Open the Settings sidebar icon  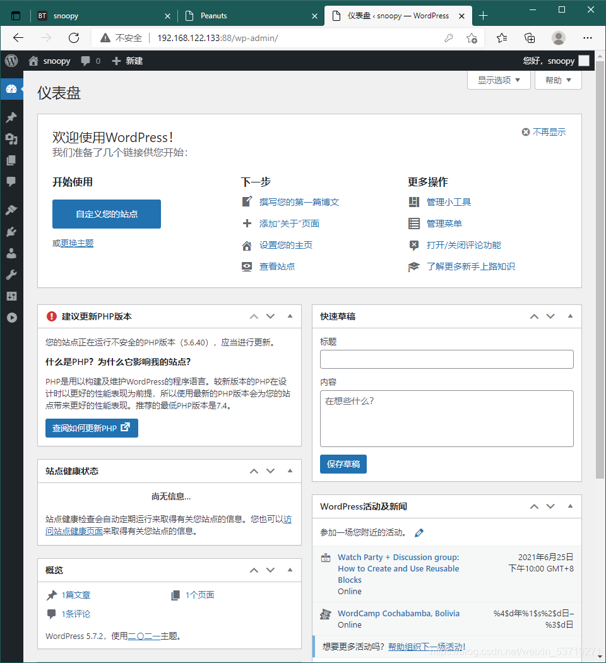click(x=11, y=296)
